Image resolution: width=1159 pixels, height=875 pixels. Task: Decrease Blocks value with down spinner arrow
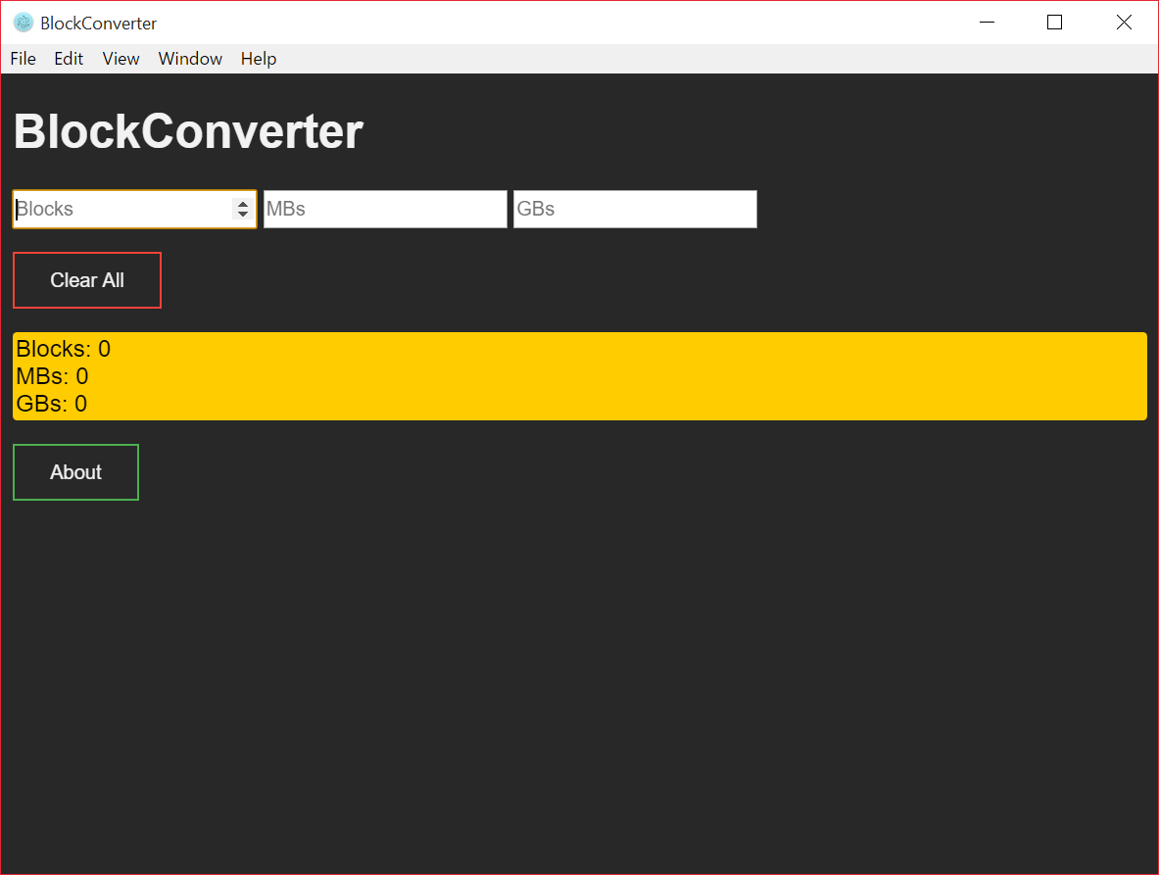(242, 215)
